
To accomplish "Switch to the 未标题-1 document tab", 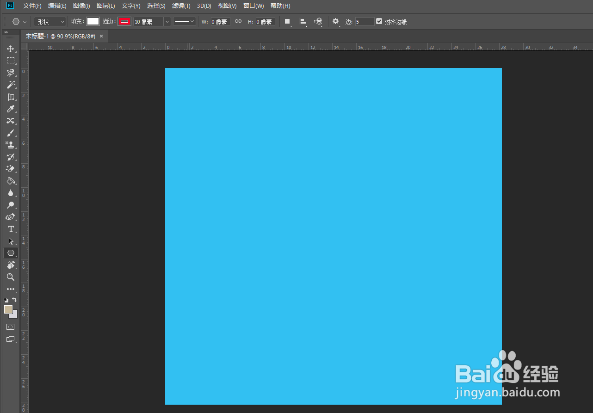I will click(60, 36).
